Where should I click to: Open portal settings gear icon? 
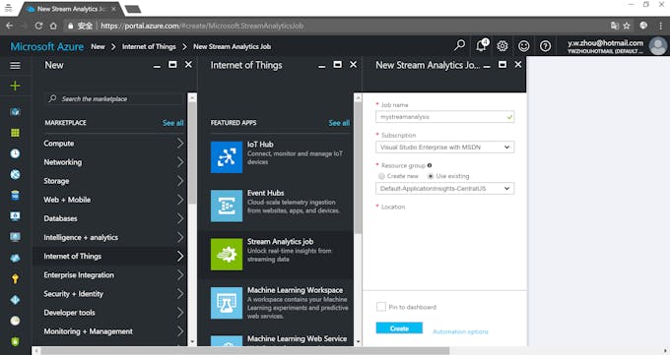[x=502, y=45]
